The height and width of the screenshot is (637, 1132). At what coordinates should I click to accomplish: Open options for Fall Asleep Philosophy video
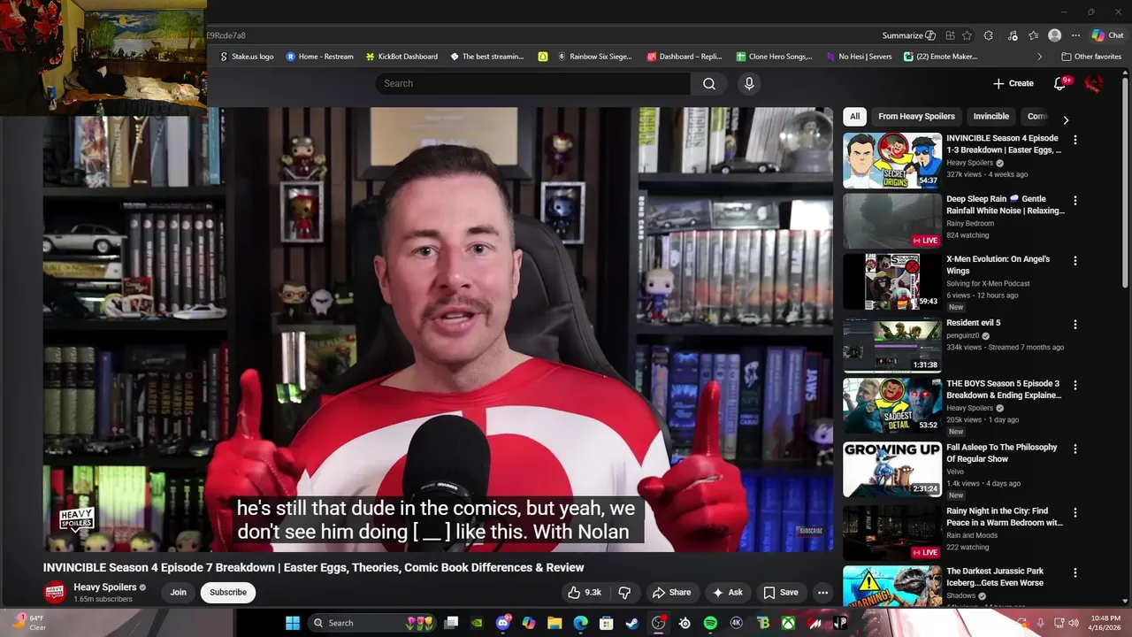point(1075,449)
